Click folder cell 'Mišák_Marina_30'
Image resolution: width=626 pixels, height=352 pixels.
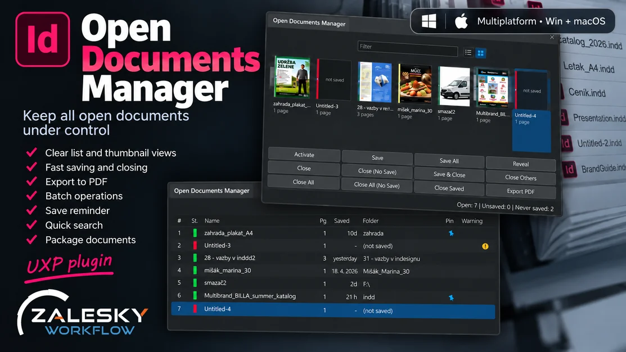[386, 272]
